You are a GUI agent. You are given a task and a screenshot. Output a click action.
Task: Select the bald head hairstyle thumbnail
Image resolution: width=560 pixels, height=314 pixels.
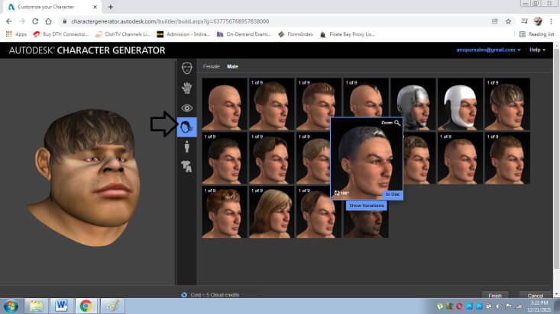[225, 104]
